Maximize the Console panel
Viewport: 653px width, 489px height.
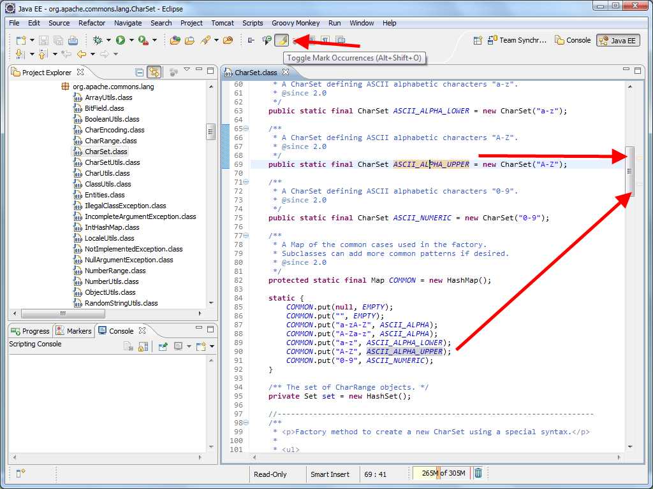(x=210, y=329)
